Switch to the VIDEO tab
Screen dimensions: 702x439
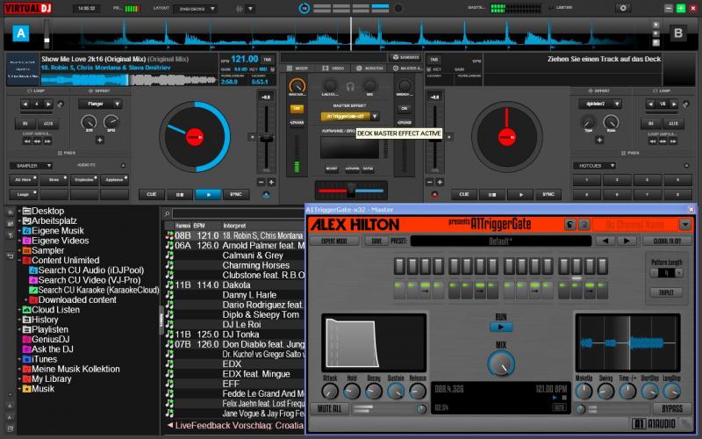[x=333, y=68]
